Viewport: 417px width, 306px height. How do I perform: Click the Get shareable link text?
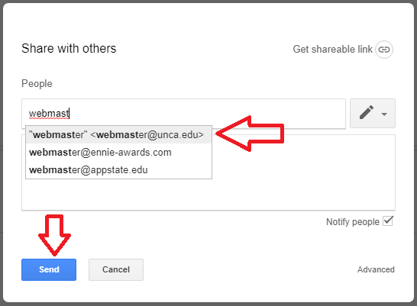coord(333,50)
